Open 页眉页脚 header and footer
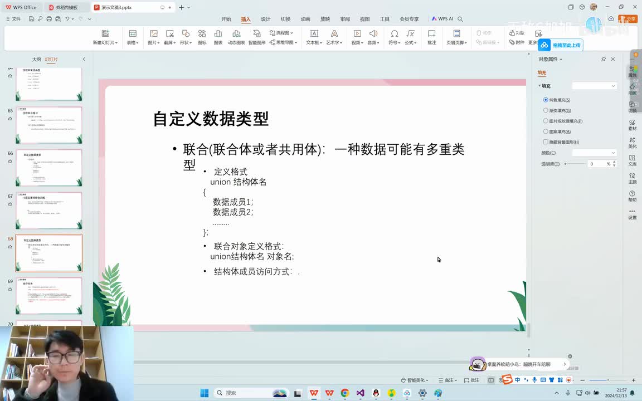The width and height of the screenshot is (642, 401). pyautogui.click(x=456, y=37)
